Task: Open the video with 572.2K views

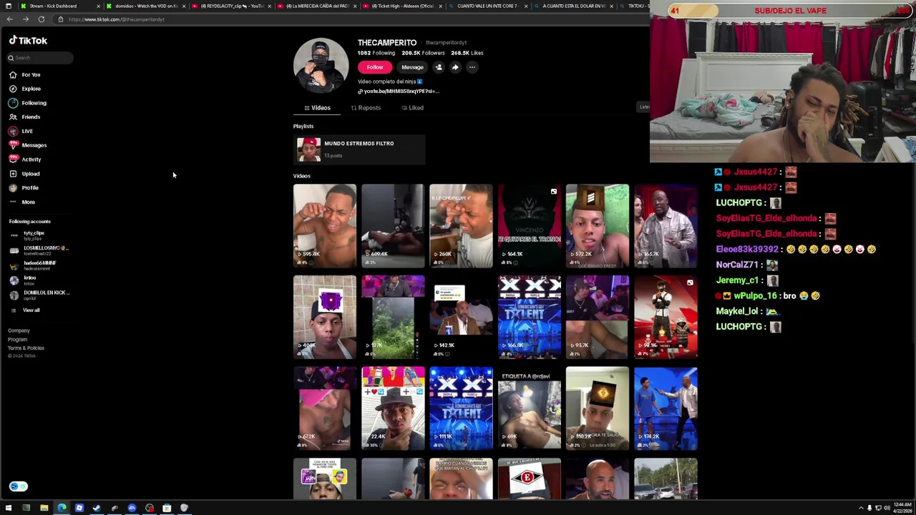Action: (598, 226)
